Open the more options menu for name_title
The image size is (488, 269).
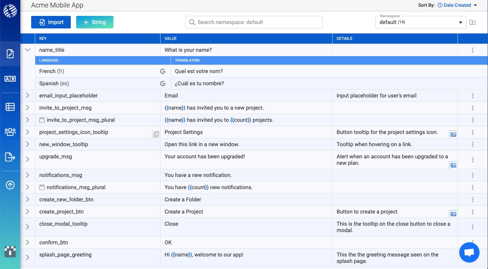(x=472, y=50)
